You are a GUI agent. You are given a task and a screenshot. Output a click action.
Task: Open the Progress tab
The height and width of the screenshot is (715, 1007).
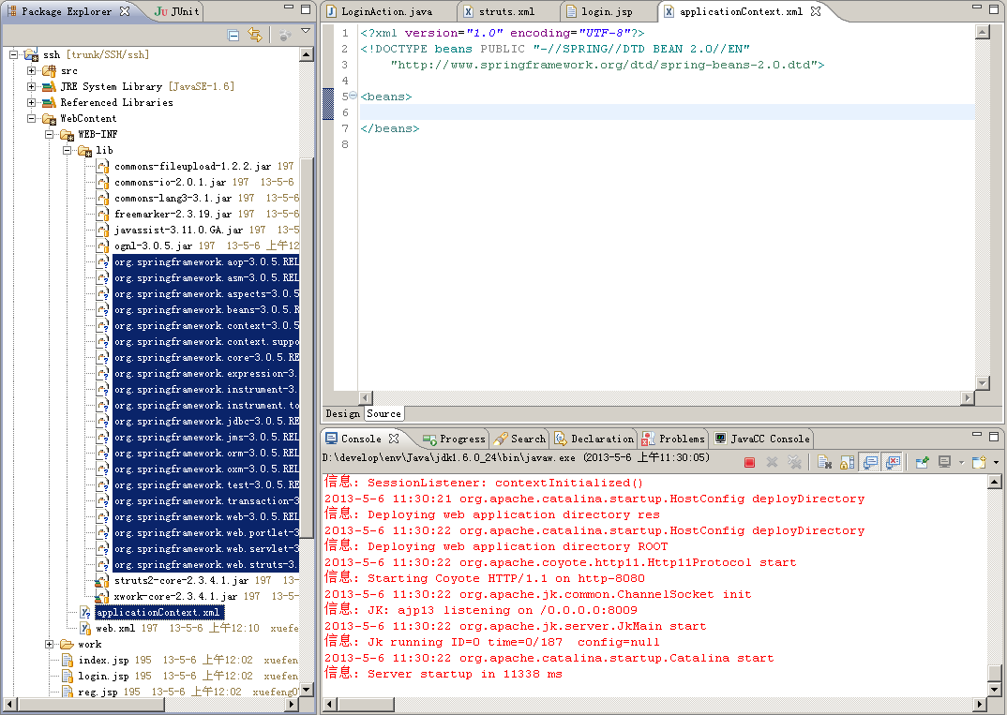tap(454, 439)
